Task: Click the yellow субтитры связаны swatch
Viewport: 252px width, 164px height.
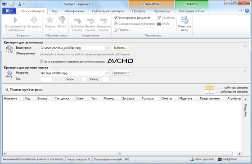Action: [209, 87]
